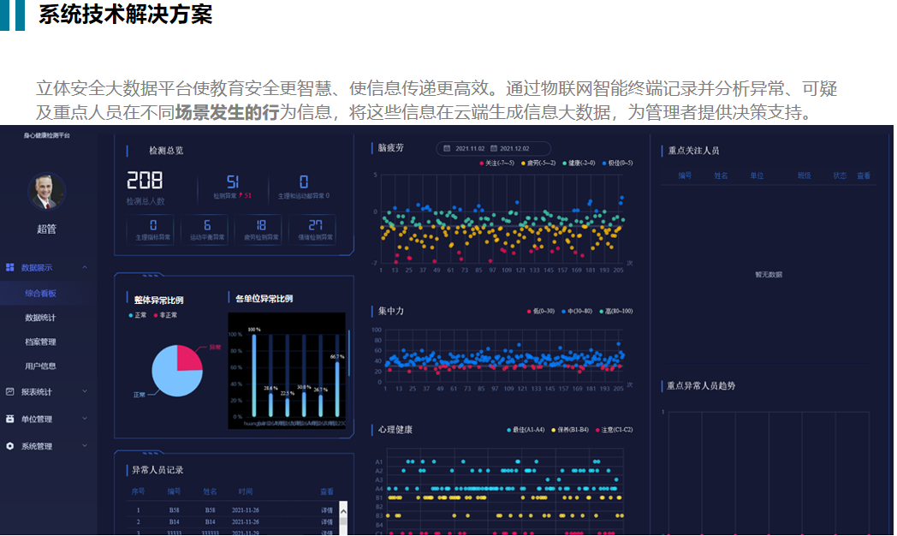Viewport: 897px width, 536px height.
Task: Click the 数据展示 grid icon in sidebar
Action: pos(10,268)
